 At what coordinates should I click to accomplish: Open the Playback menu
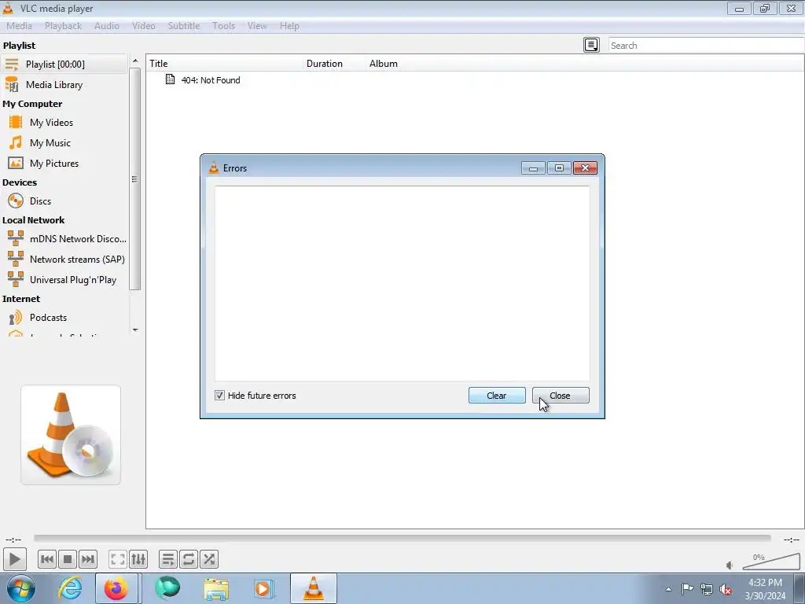coord(63,26)
